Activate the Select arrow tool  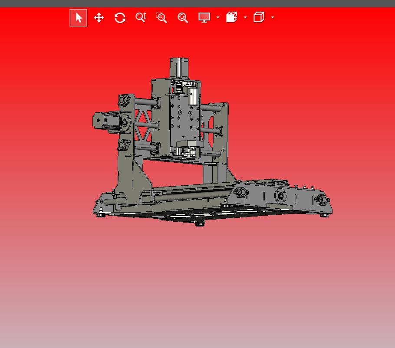(x=79, y=18)
